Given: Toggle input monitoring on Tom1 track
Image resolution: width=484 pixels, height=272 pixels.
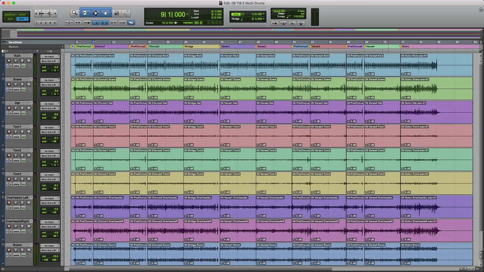Looking at the screenshot, I should pos(15,132).
